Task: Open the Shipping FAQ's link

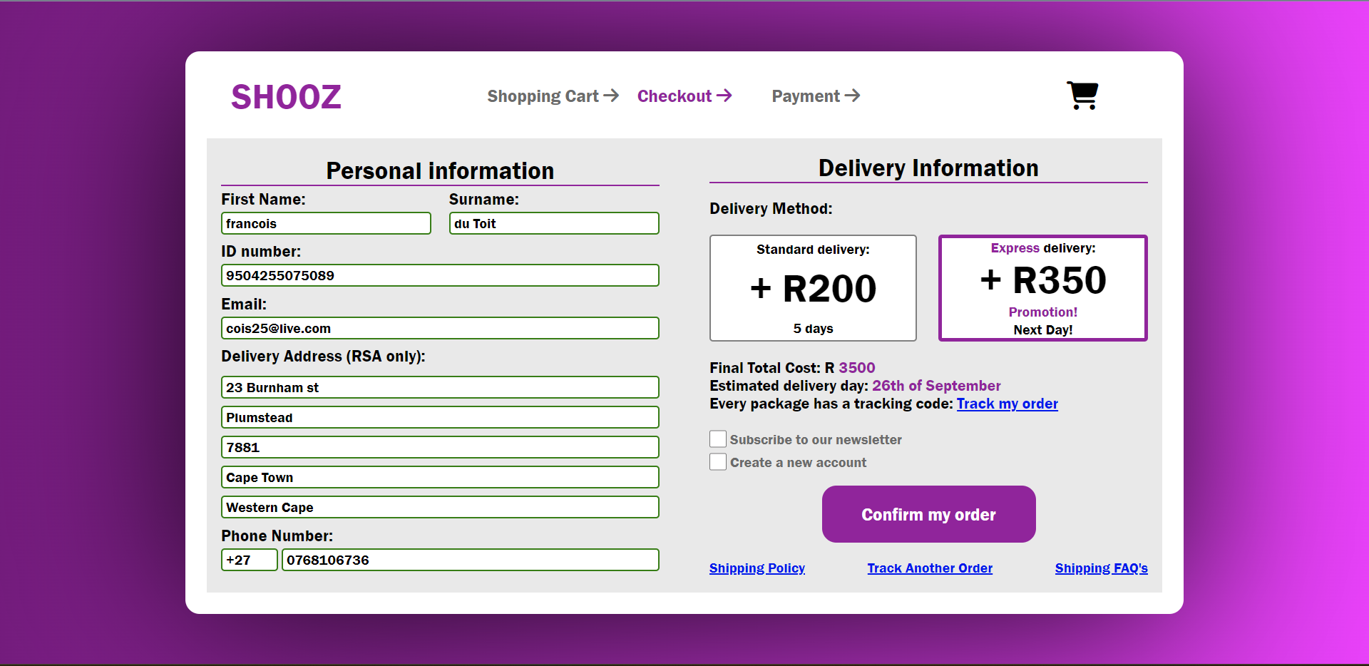Action: pos(1101,568)
